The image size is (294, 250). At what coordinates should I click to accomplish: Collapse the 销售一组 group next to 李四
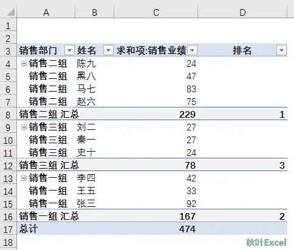coord(24,178)
